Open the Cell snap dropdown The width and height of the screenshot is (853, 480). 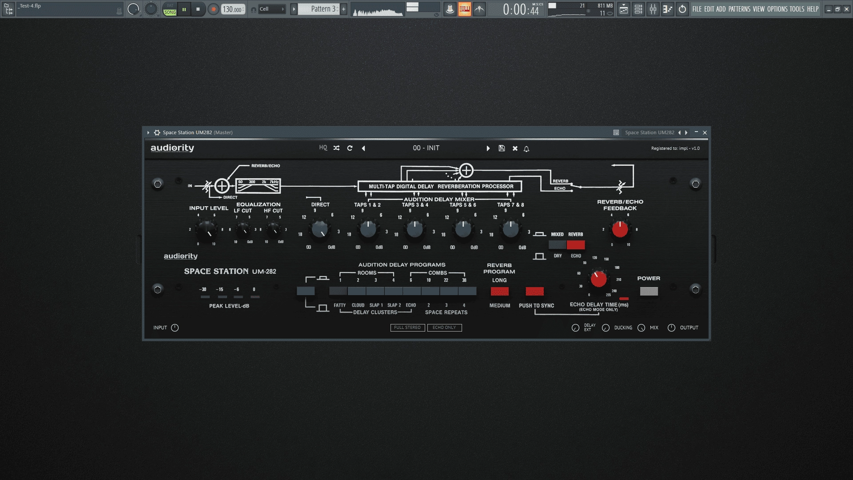tap(272, 9)
